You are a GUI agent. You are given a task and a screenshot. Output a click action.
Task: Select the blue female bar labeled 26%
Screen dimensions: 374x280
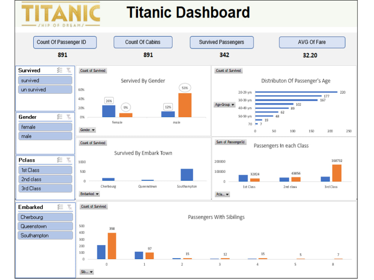coord(109,111)
